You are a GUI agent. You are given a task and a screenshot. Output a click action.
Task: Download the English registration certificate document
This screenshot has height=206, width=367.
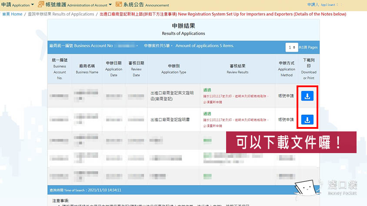click(x=307, y=96)
